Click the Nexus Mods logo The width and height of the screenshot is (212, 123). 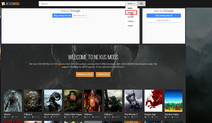click(11, 4)
